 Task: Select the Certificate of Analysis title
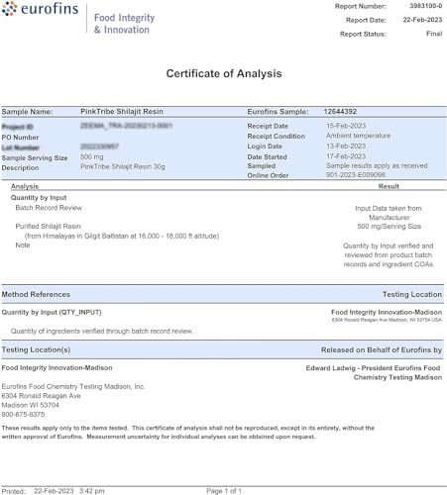[x=224, y=73]
